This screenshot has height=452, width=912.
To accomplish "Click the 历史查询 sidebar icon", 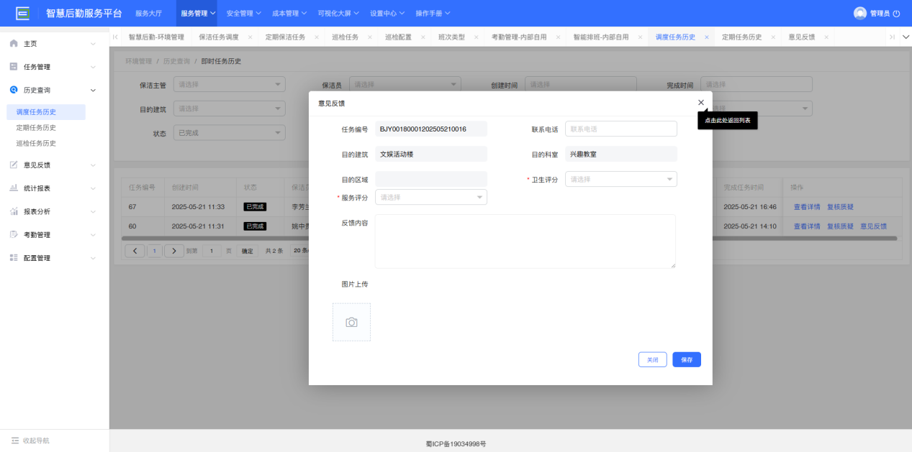I will coord(14,90).
